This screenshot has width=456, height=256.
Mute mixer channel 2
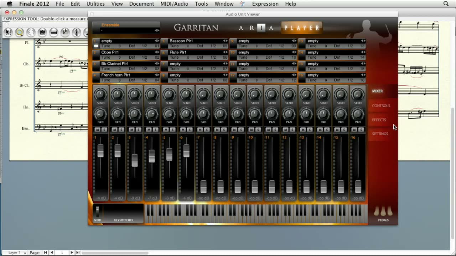pos(114,130)
